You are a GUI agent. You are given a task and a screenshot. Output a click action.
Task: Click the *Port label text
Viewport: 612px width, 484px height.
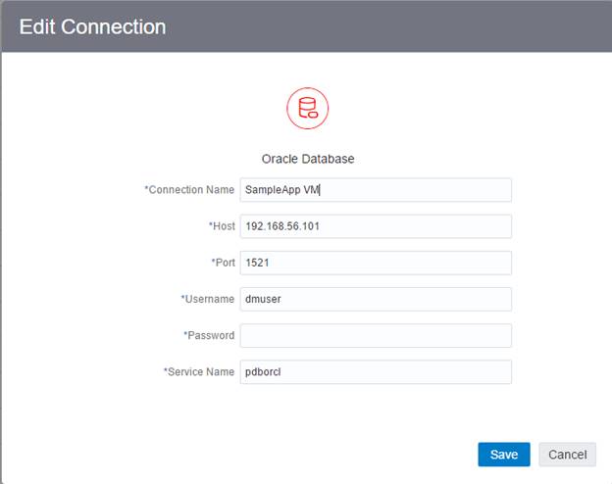(x=223, y=263)
